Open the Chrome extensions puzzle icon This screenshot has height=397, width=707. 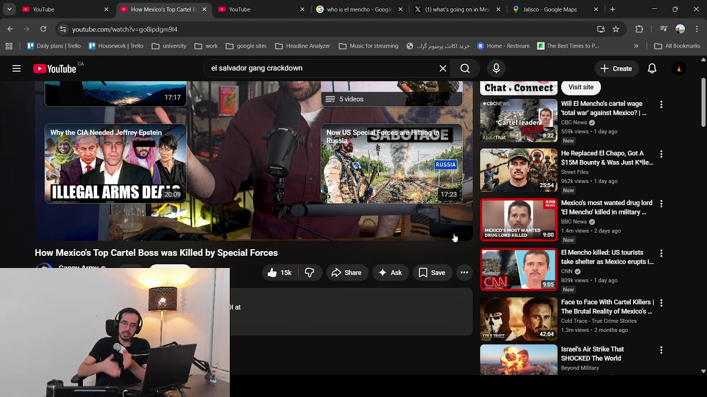(640, 29)
